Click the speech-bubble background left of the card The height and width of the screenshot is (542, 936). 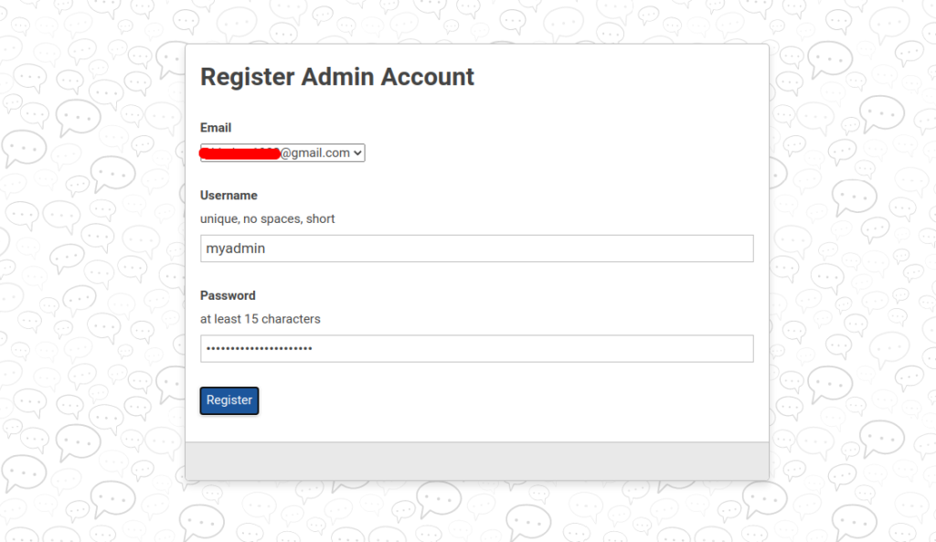90,269
